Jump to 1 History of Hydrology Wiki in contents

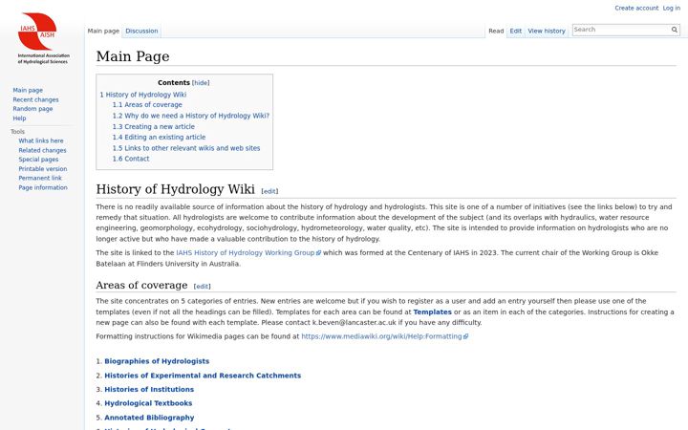coord(143,95)
